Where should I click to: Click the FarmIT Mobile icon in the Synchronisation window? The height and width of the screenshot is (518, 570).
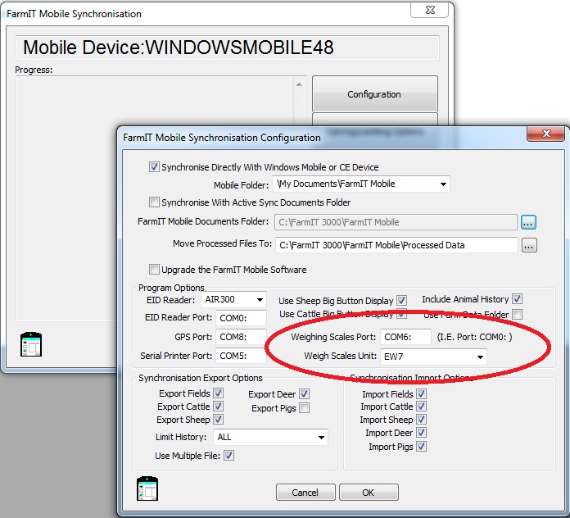(31, 344)
